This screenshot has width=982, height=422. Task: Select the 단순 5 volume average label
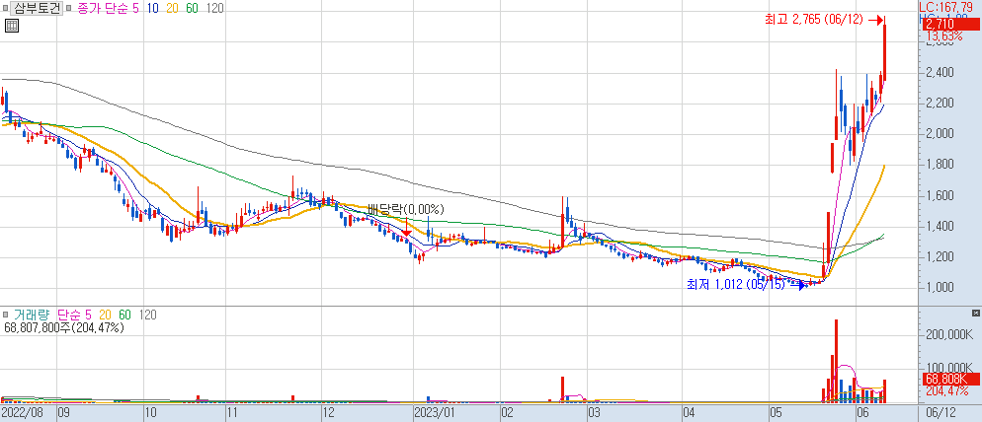pyautogui.click(x=75, y=315)
